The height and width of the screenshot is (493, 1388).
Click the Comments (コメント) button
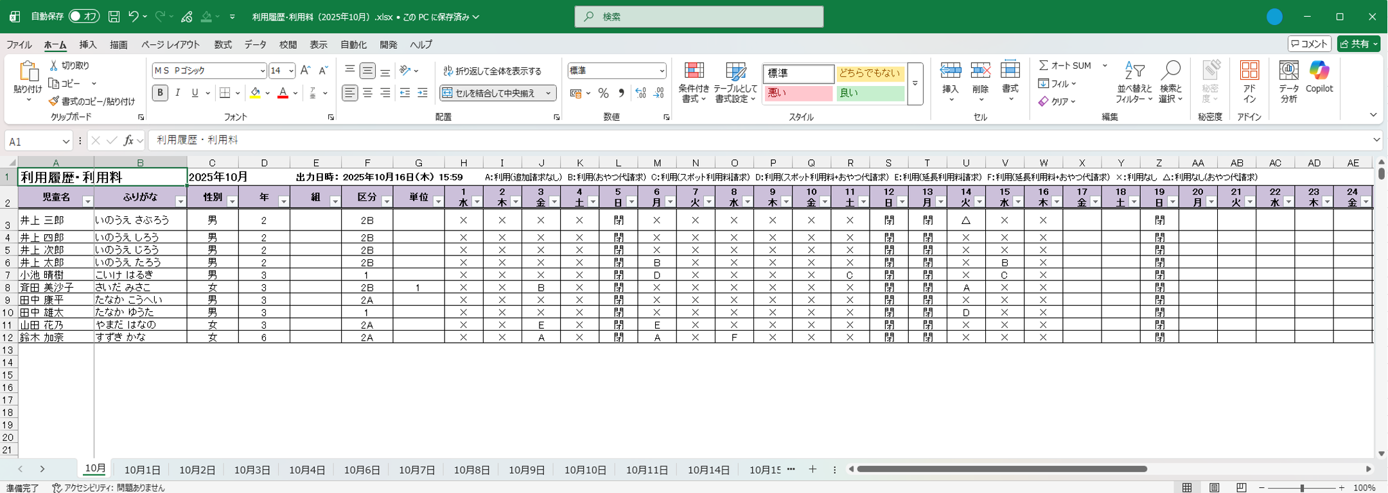[x=1309, y=44]
